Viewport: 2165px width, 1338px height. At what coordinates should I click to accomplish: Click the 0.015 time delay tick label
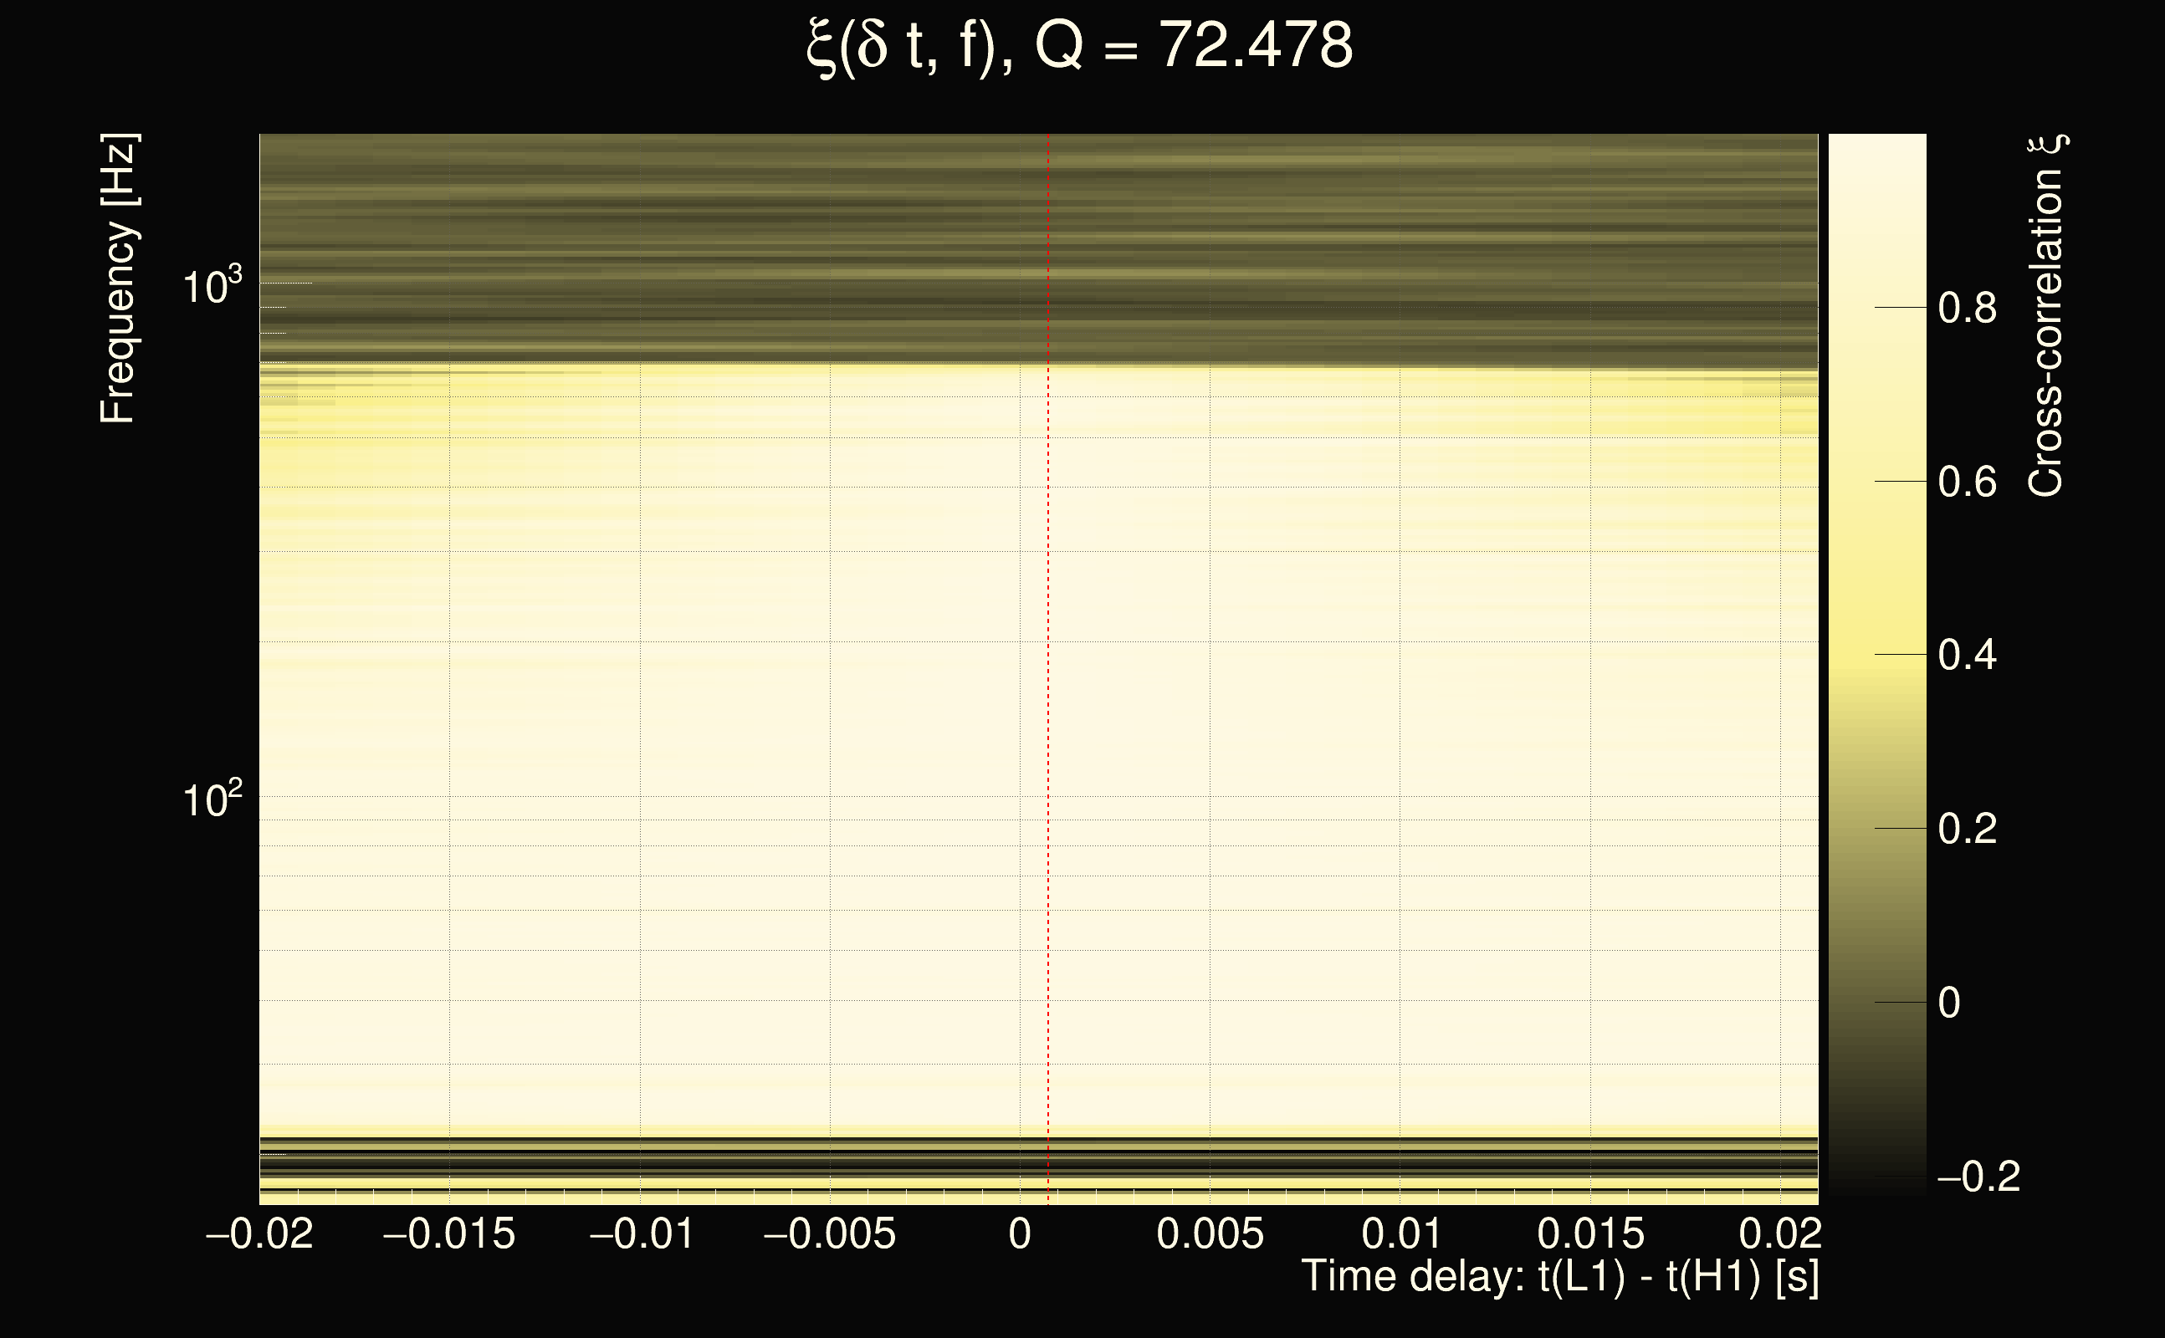click(1590, 1233)
